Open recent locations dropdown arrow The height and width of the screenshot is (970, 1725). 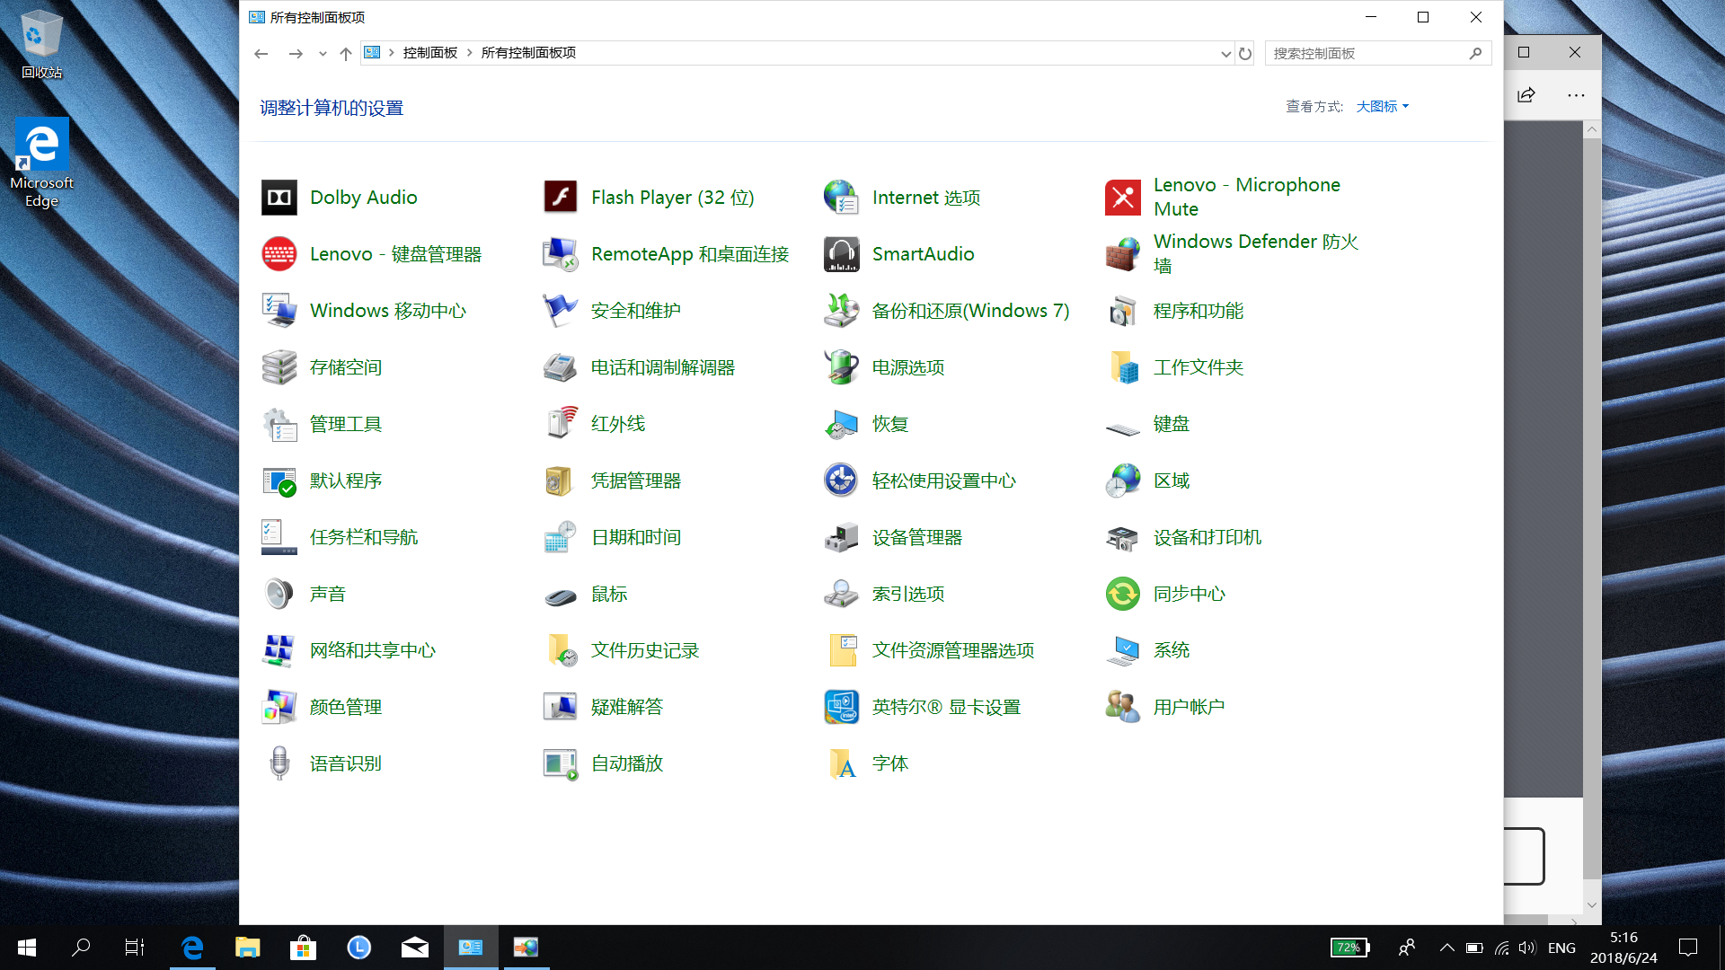point(323,54)
